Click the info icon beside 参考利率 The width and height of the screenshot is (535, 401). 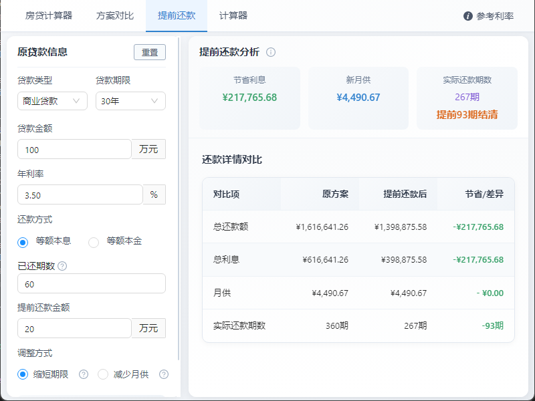click(x=468, y=16)
